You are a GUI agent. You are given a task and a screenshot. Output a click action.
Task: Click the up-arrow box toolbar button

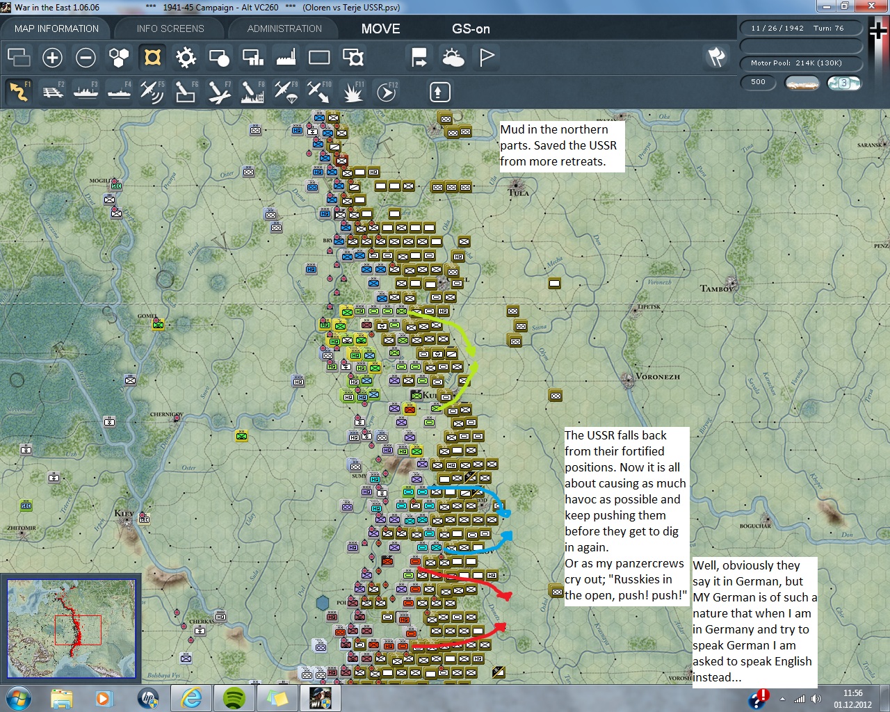[439, 92]
